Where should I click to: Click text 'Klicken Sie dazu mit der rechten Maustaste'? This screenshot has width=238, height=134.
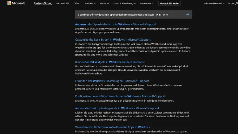coord(100,113)
